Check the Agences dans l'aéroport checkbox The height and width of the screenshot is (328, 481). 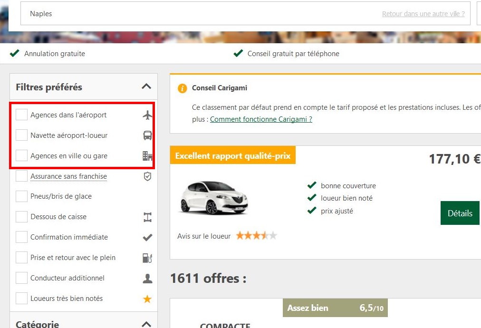21,115
